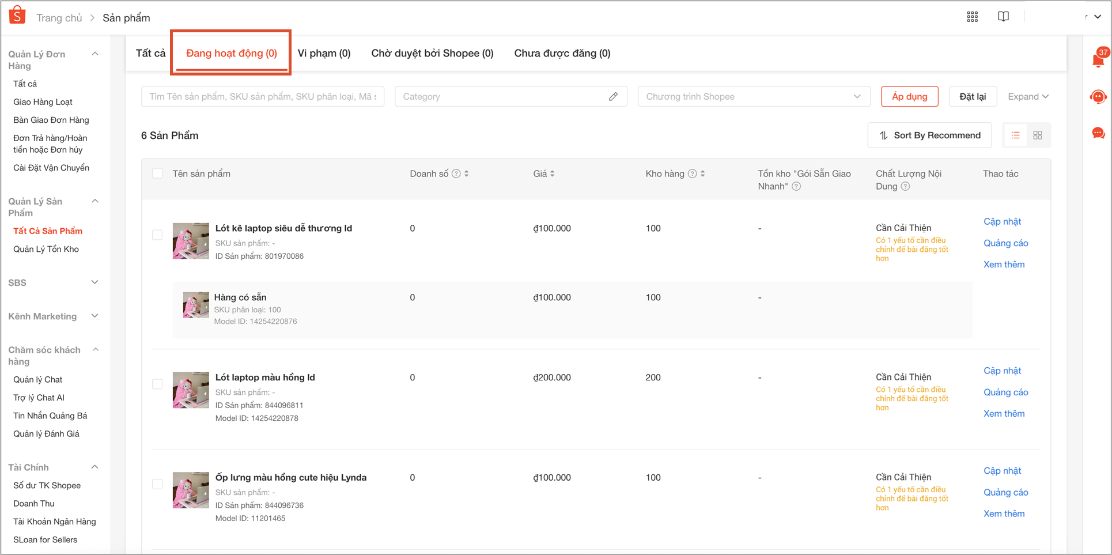Screen dimensions: 1112x555
Task: Click the product search input field
Action: tap(262, 97)
